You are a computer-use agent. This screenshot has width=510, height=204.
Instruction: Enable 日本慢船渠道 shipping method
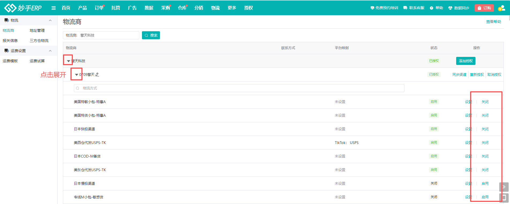[485, 183]
